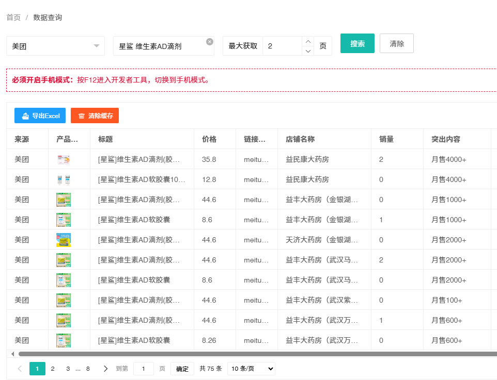Go to the next page with the right chevron
Screen dimensions: 497x380
click(106, 369)
